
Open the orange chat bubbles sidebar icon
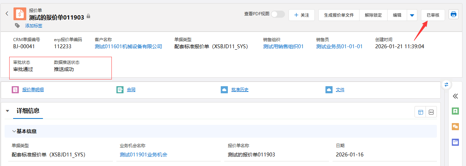pos(455,127)
